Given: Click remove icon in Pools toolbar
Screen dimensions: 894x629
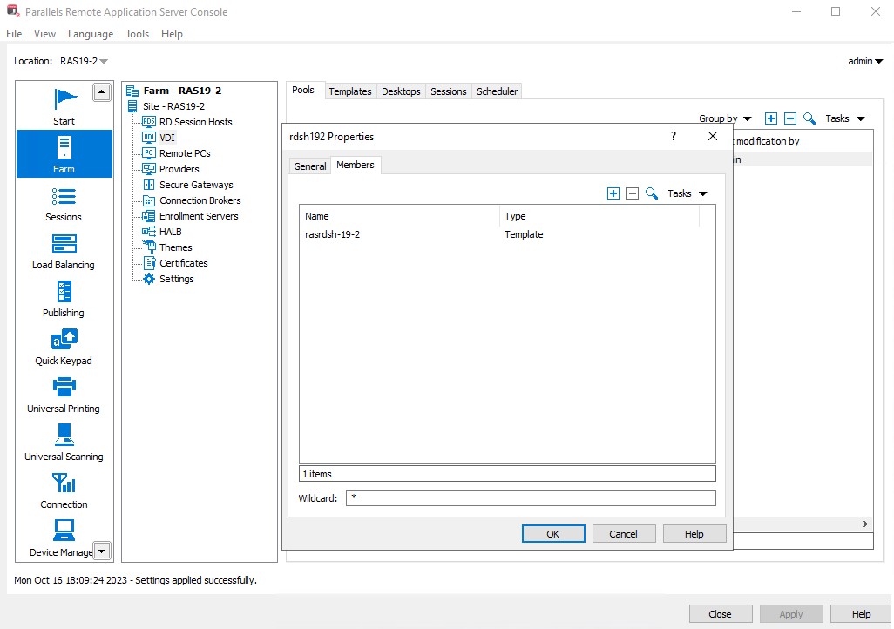Looking at the screenshot, I should (x=790, y=118).
